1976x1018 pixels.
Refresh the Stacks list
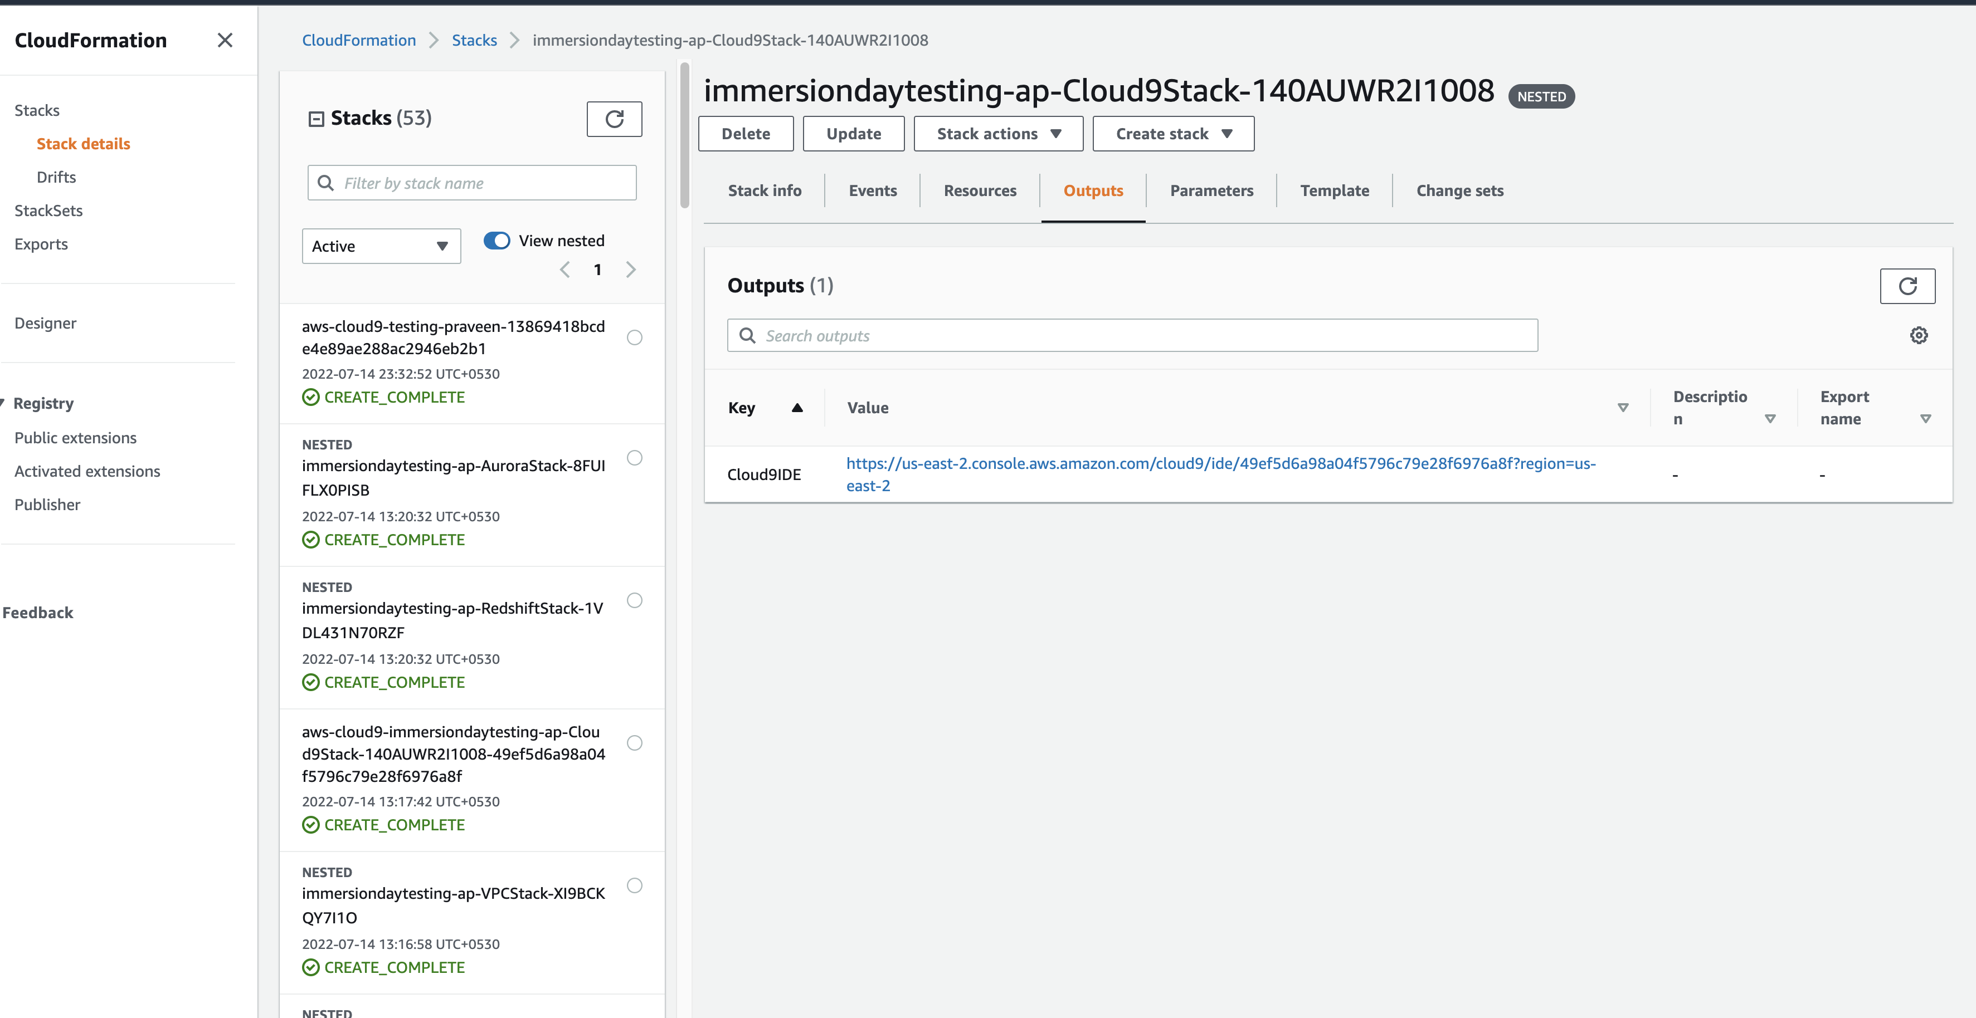pos(614,119)
